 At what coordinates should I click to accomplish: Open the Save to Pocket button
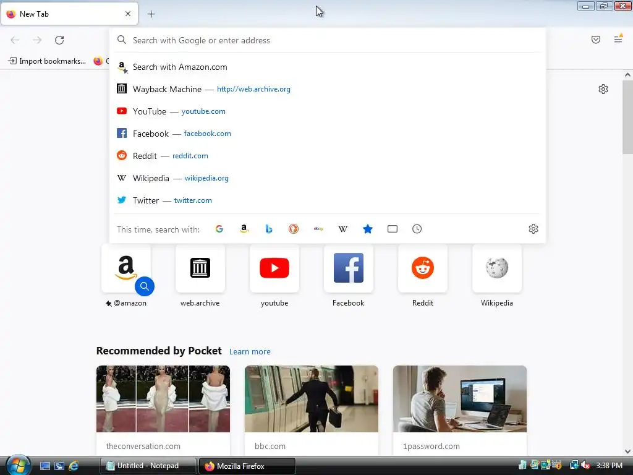tap(596, 40)
